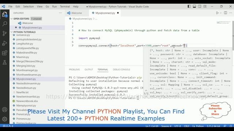
Task: Toggle the secondary side bar layout icon
Action: pos(200,7)
